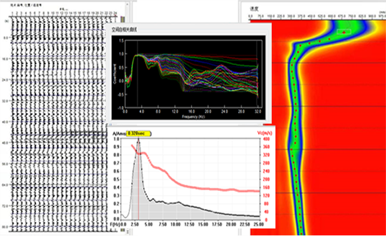Click the black spectrum peak at 1.0 amplitude
386x236 pixels.
pos(139,139)
